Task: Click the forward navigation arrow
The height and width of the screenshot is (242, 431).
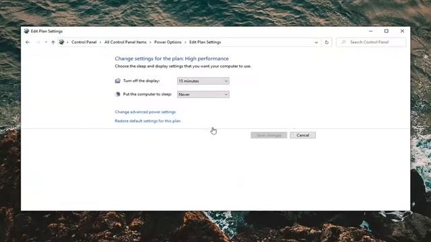Action: click(38, 42)
